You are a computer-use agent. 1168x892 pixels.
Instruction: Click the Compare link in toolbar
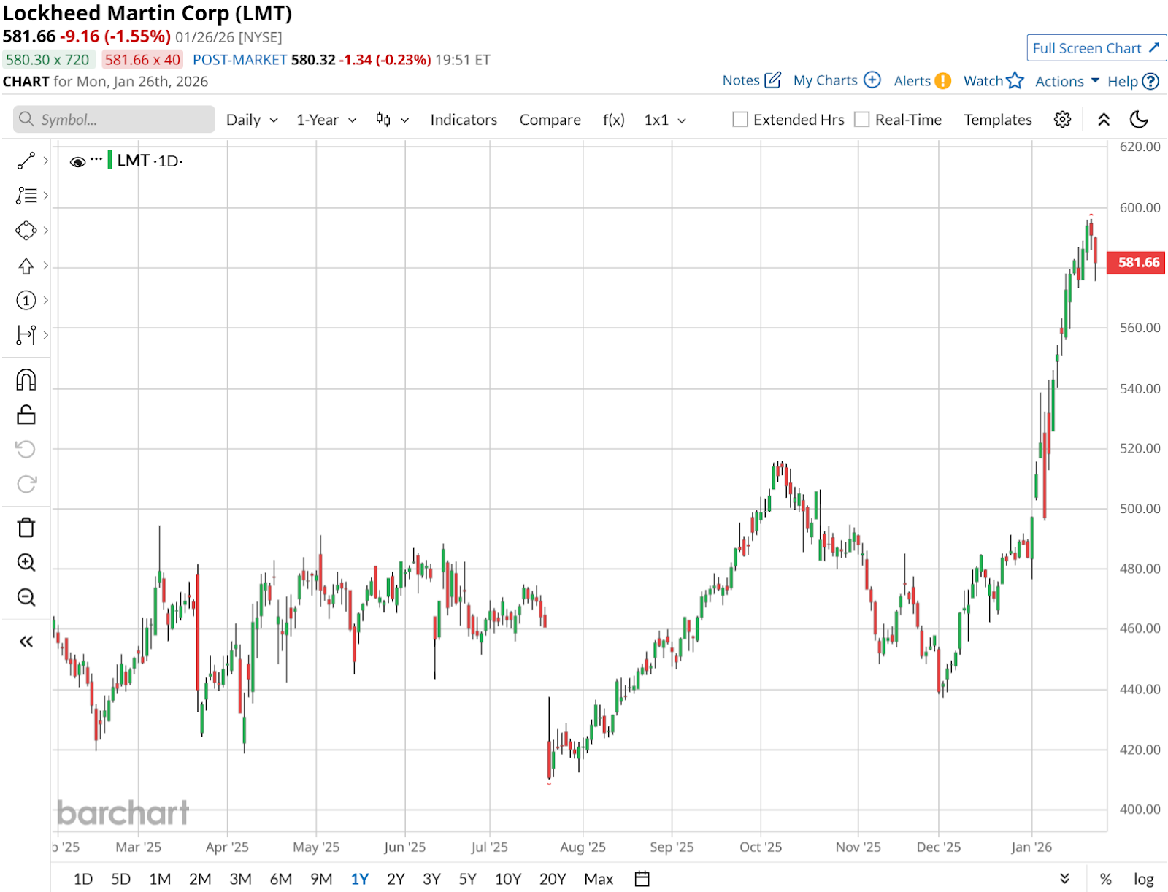click(550, 119)
